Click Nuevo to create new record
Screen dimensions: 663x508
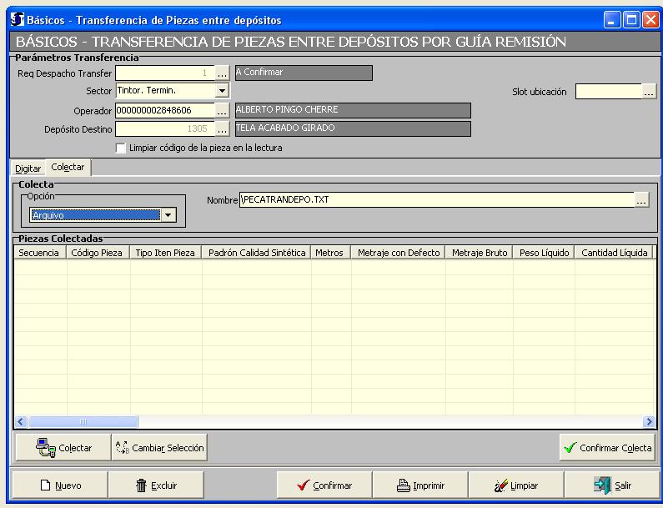coord(59,485)
